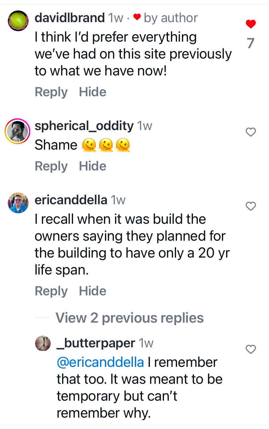This screenshot has height=429, width=269.
Task: Like spherical_oddity's comment
Action: click(250, 132)
